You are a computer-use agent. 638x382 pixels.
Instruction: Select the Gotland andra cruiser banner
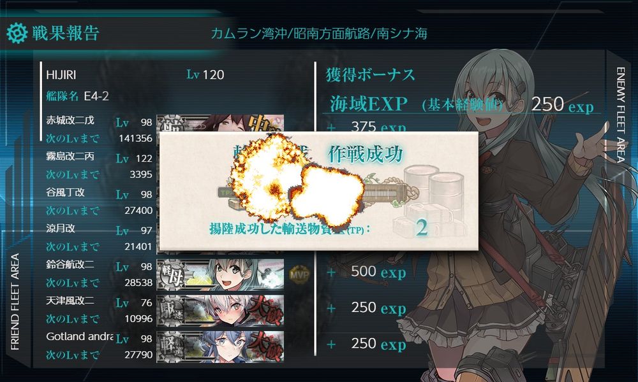(x=220, y=347)
